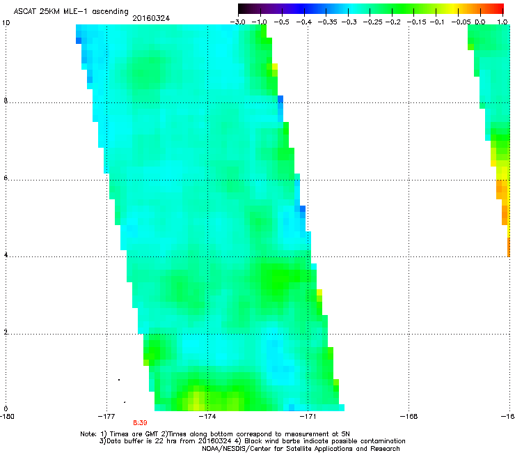Click the red 8:39 time label
Viewport: 515px width, 453px height.
tap(141, 423)
